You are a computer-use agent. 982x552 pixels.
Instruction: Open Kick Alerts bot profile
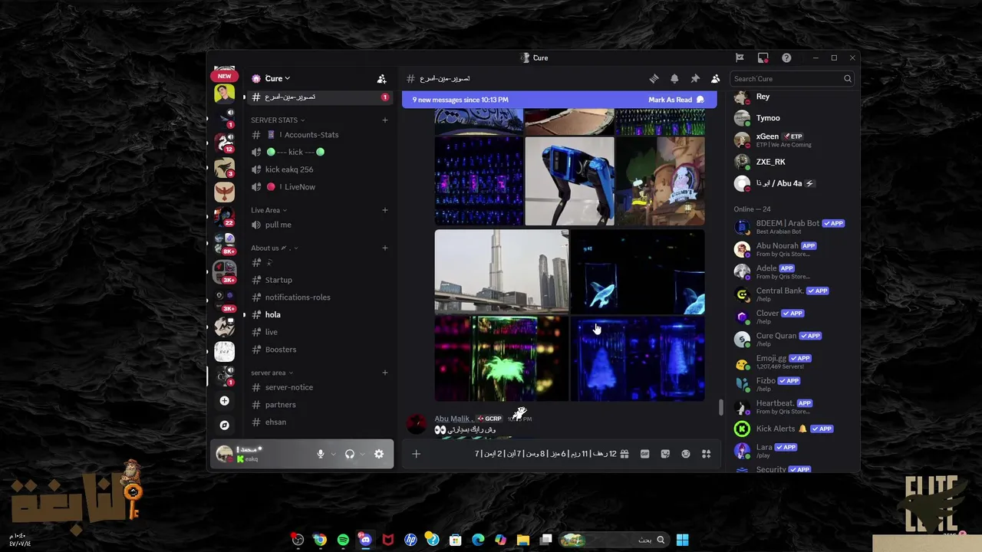(x=793, y=429)
